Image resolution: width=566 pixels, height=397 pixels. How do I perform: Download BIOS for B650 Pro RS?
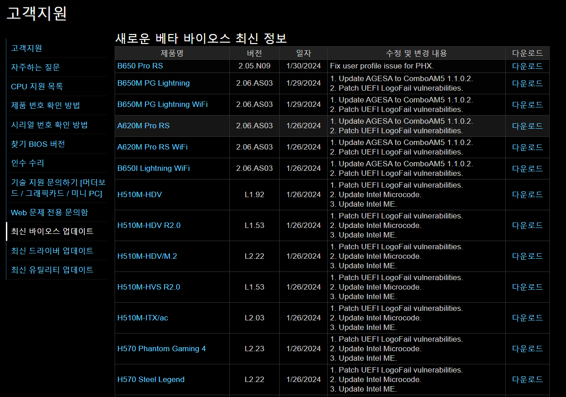tap(527, 66)
